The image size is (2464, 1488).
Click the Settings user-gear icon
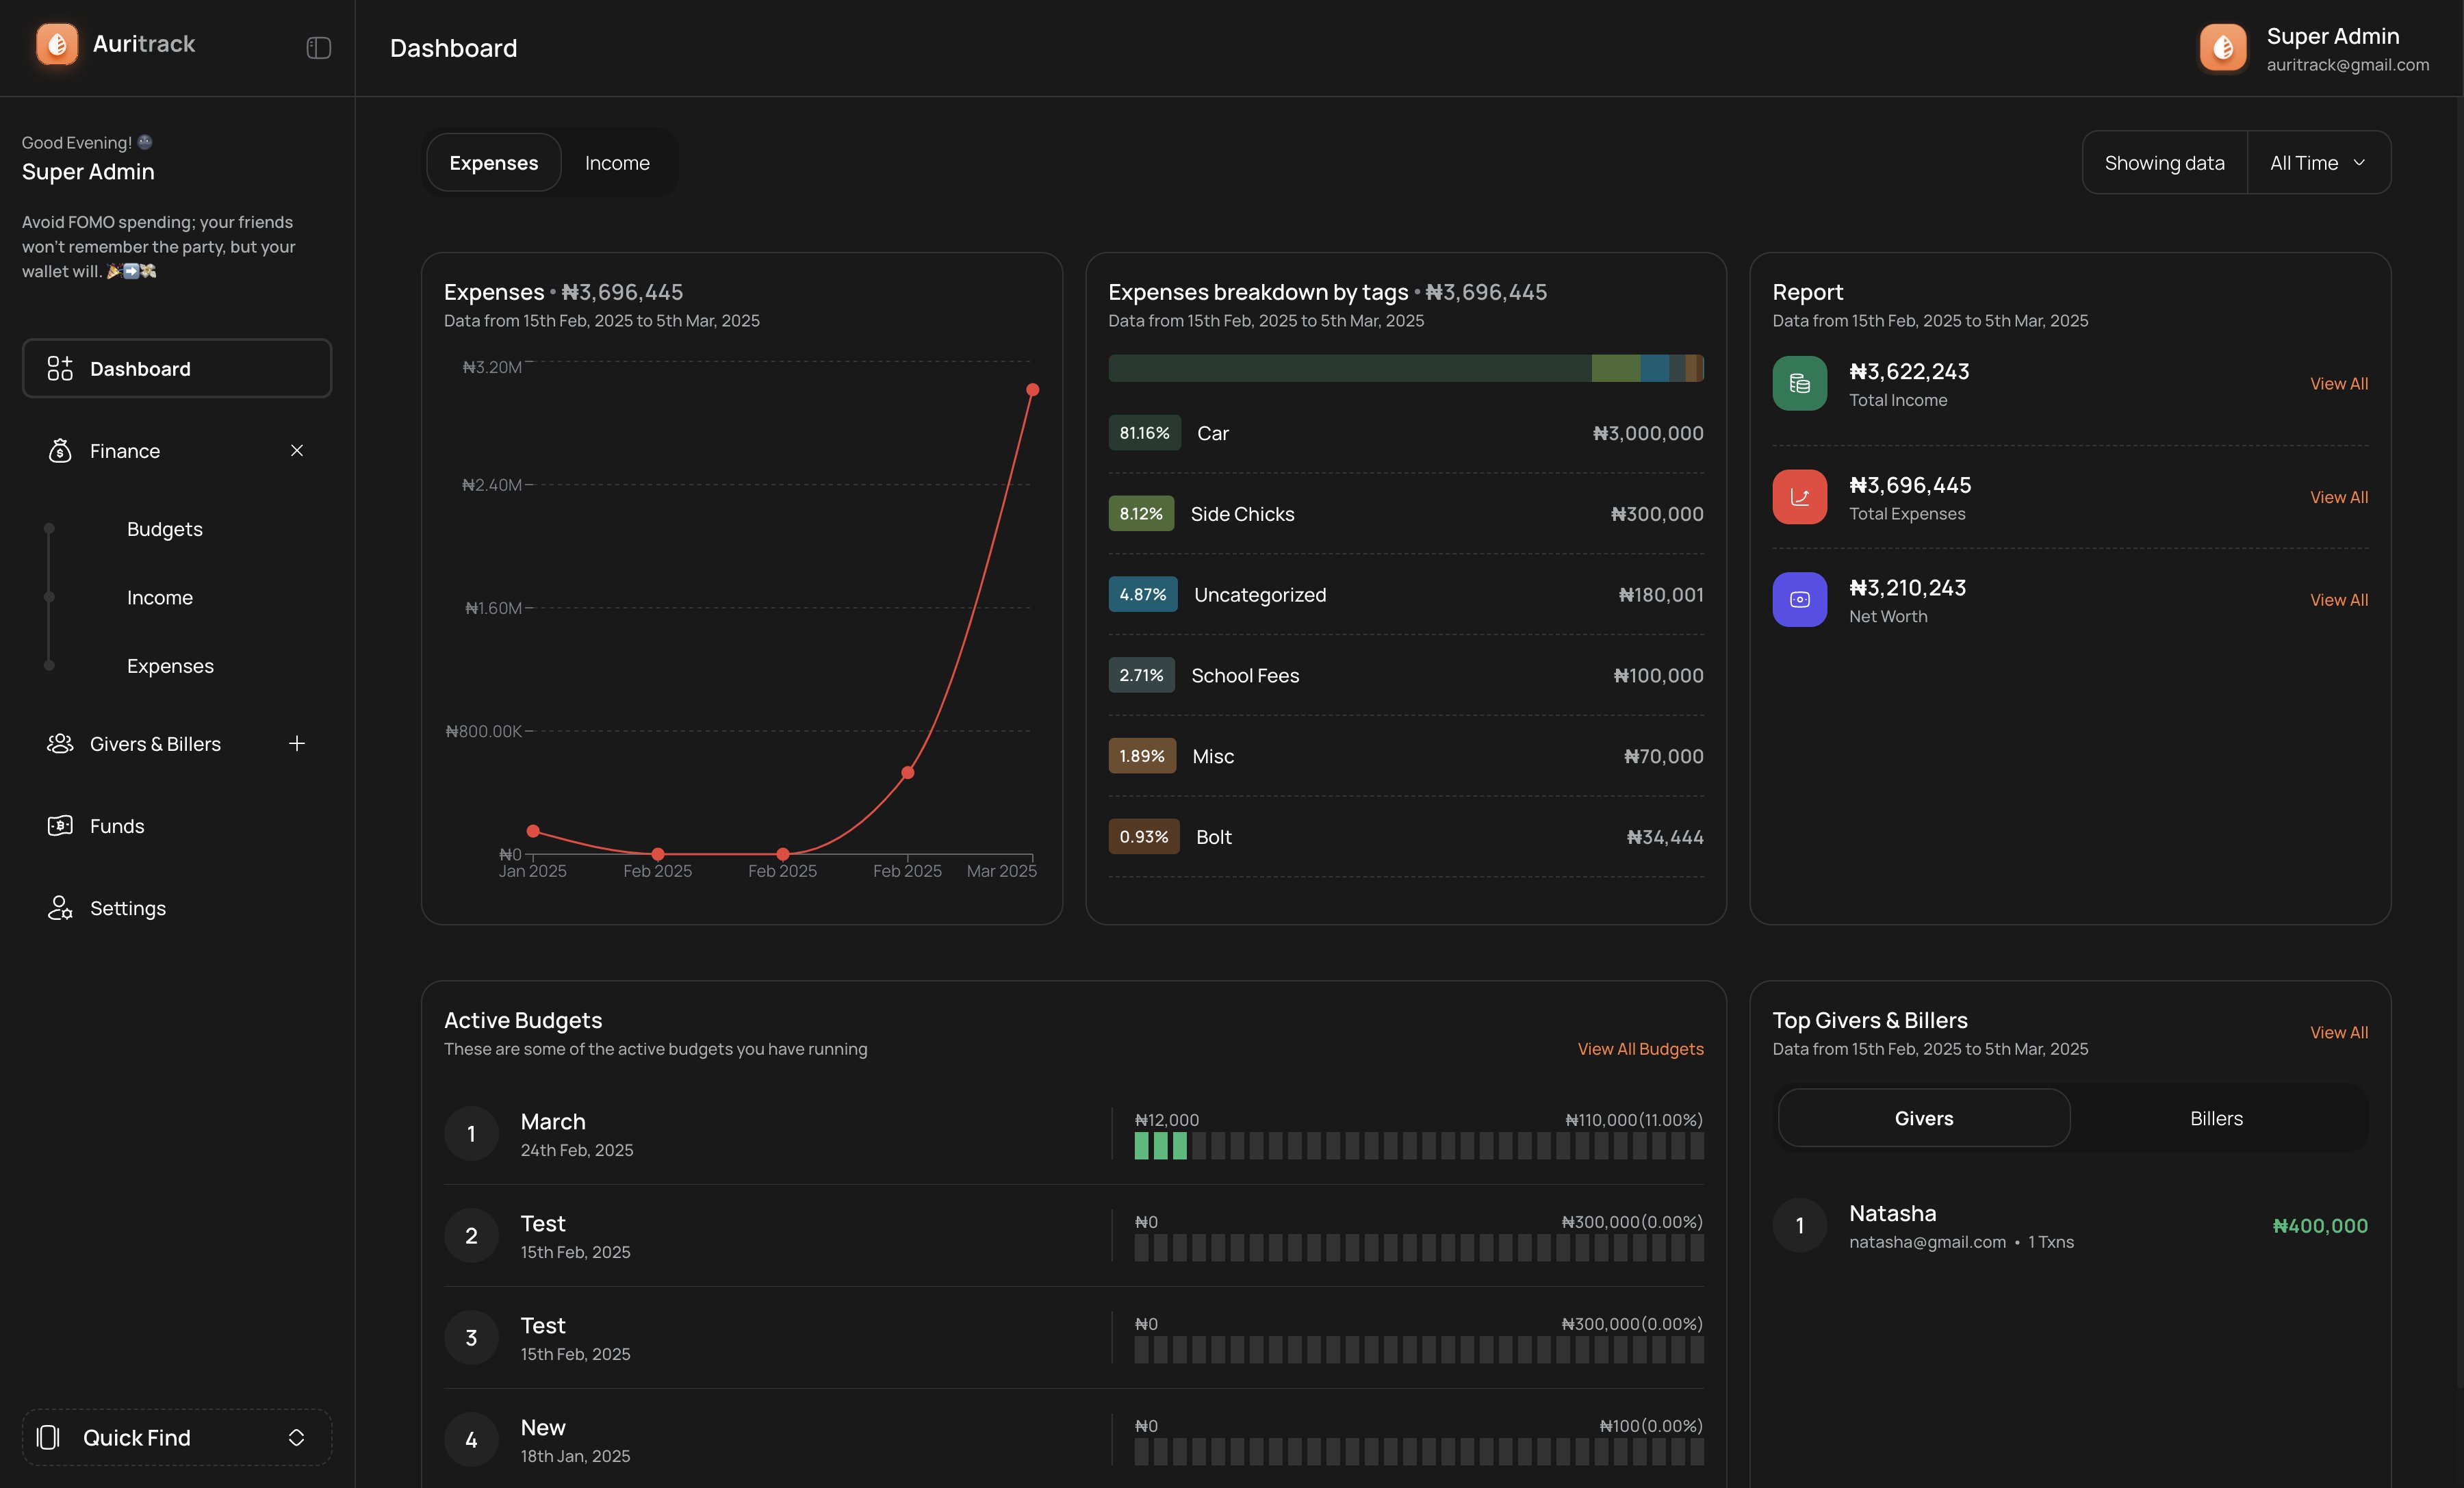coord(60,908)
